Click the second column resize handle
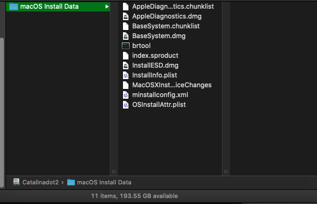 pos(226,171)
